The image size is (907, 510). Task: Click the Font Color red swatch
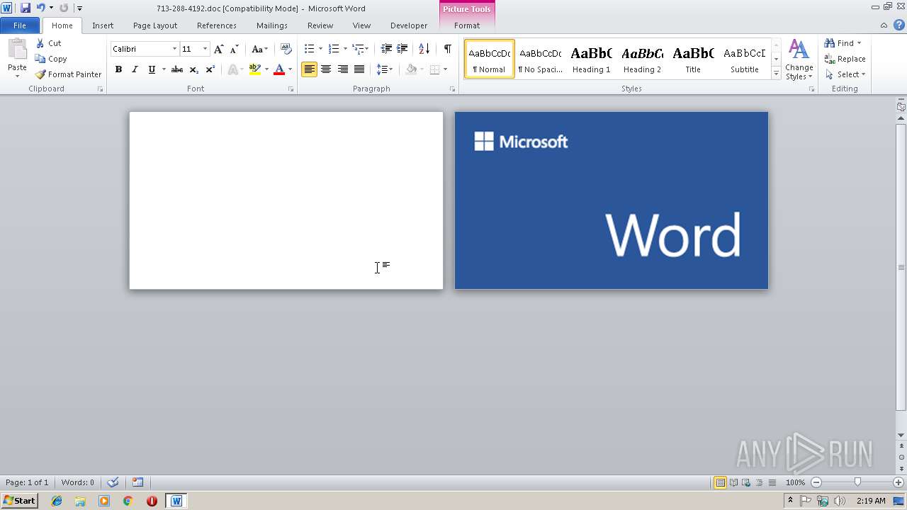click(x=279, y=69)
